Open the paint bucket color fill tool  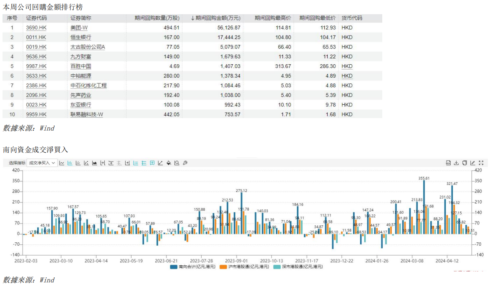pyautogui.click(x=169, y=163)
